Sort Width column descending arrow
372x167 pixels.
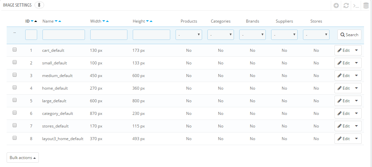tap(104, 21)
